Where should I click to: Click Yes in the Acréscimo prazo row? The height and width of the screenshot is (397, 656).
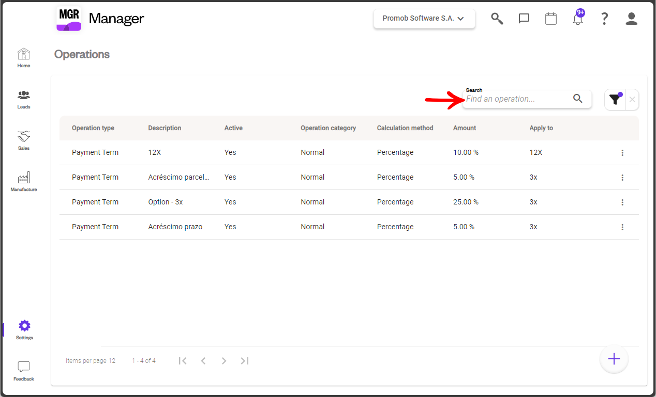(230, 227)
